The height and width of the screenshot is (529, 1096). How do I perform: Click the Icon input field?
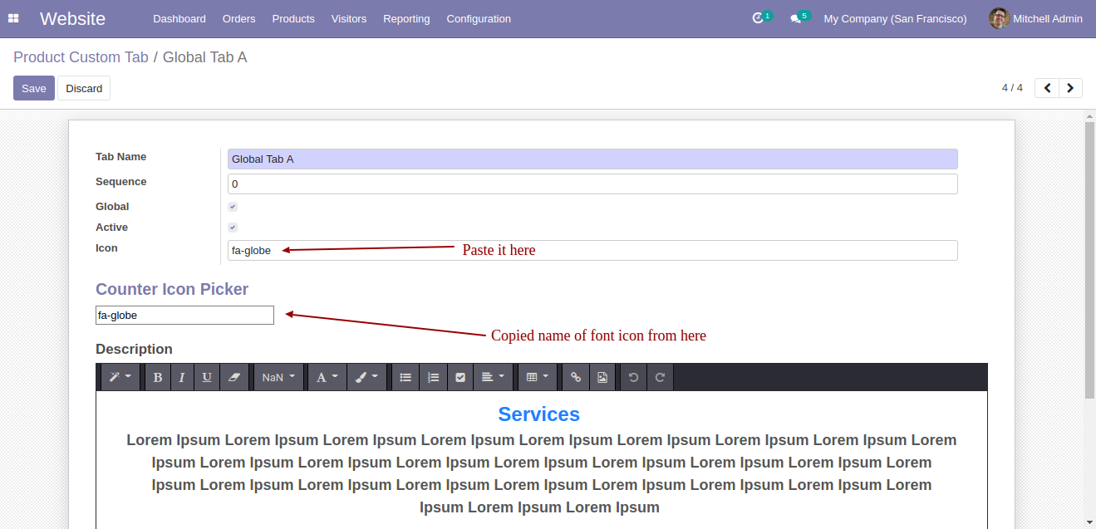592,250
